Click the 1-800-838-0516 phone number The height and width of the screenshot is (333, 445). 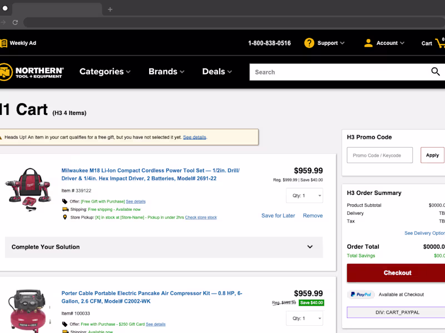(269, 43)
